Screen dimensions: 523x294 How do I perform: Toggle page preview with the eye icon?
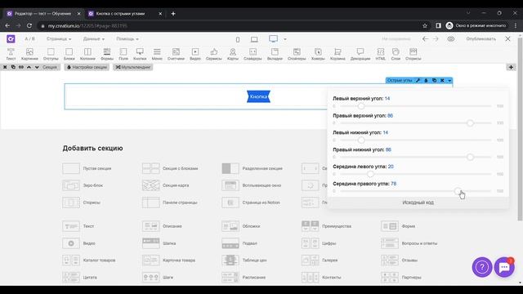450,39
